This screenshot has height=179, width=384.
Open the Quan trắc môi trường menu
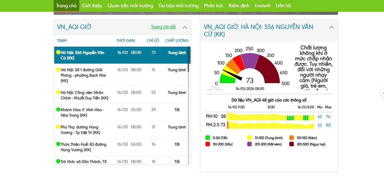[130, 6]
